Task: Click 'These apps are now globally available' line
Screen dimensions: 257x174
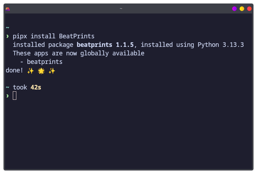Action: click(x=79, y=53)
